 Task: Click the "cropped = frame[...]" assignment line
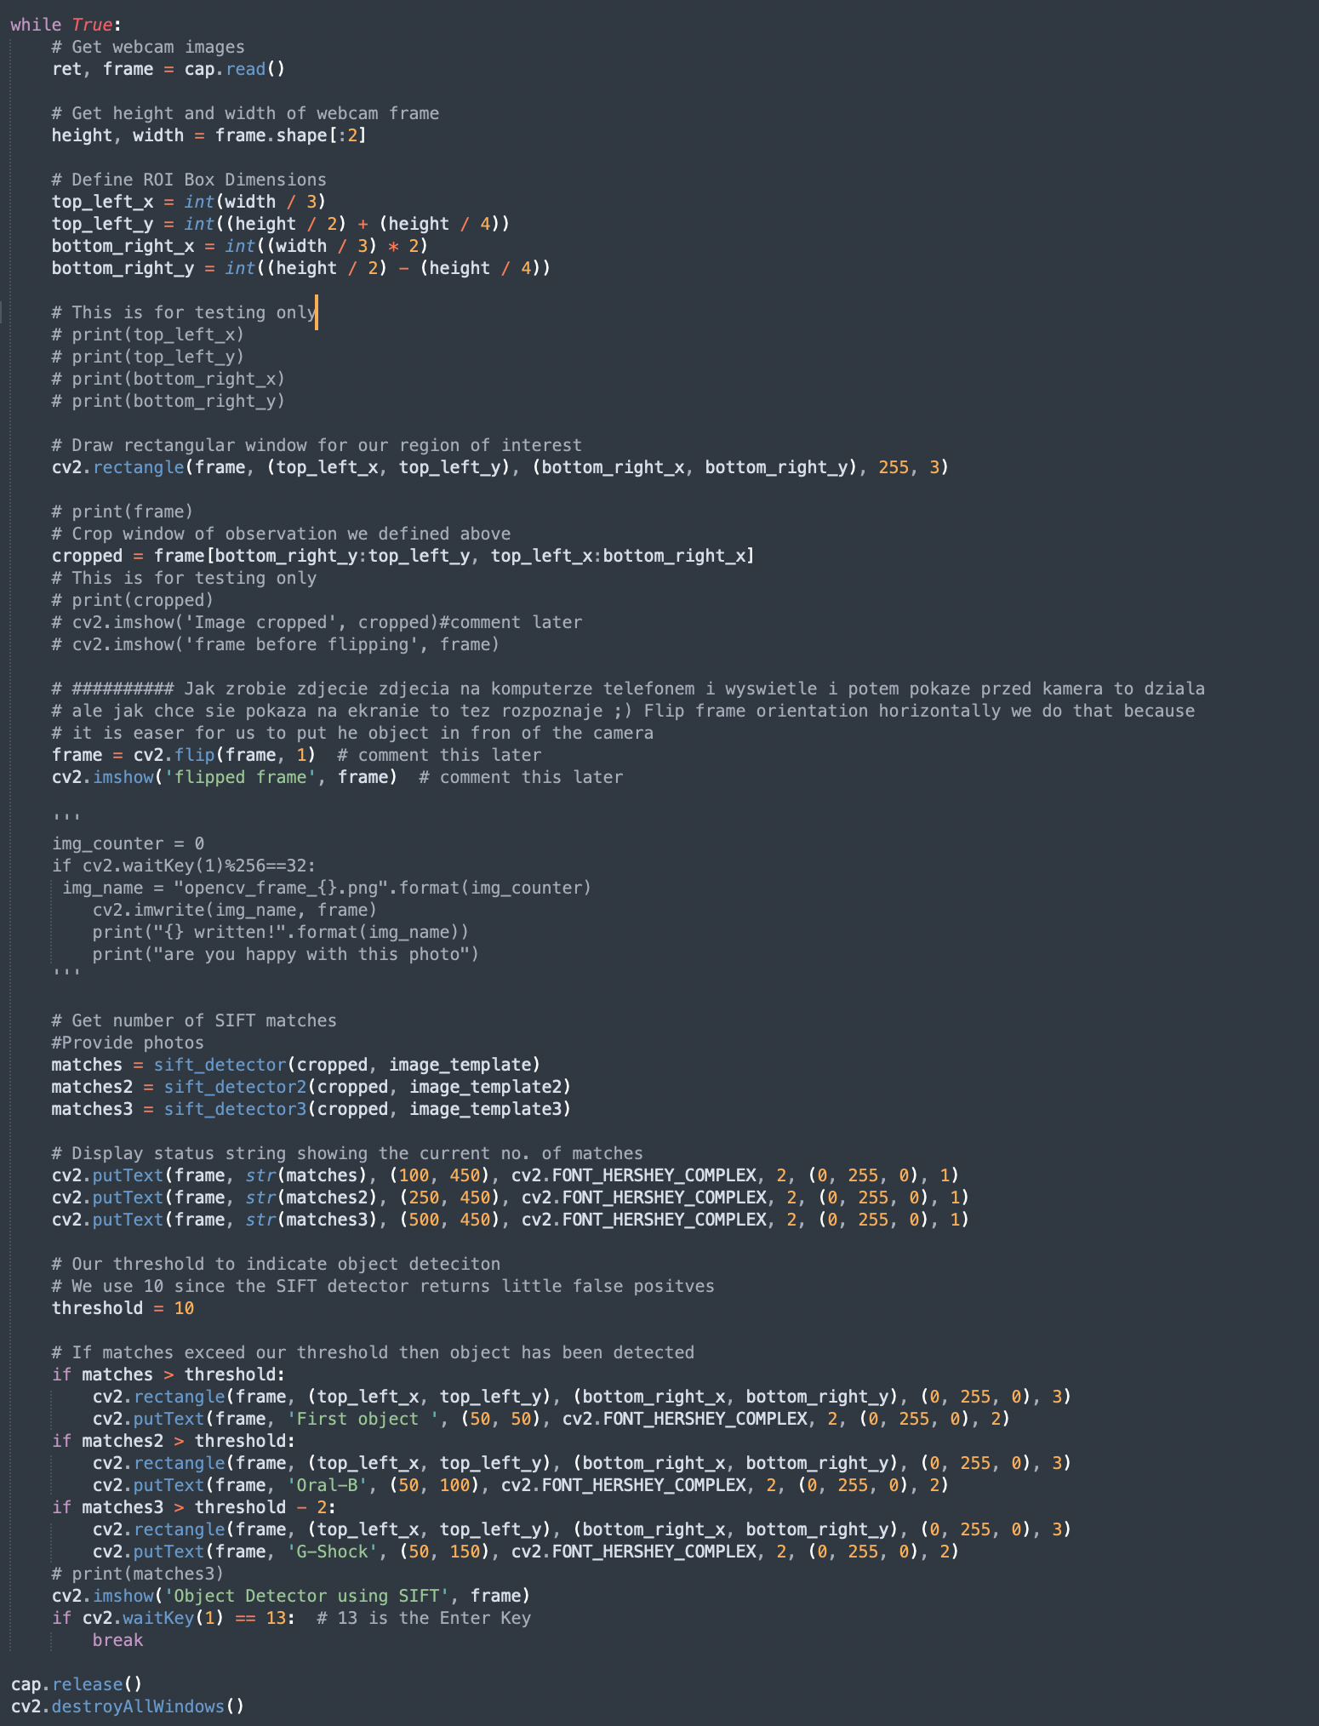pos(403,556)
